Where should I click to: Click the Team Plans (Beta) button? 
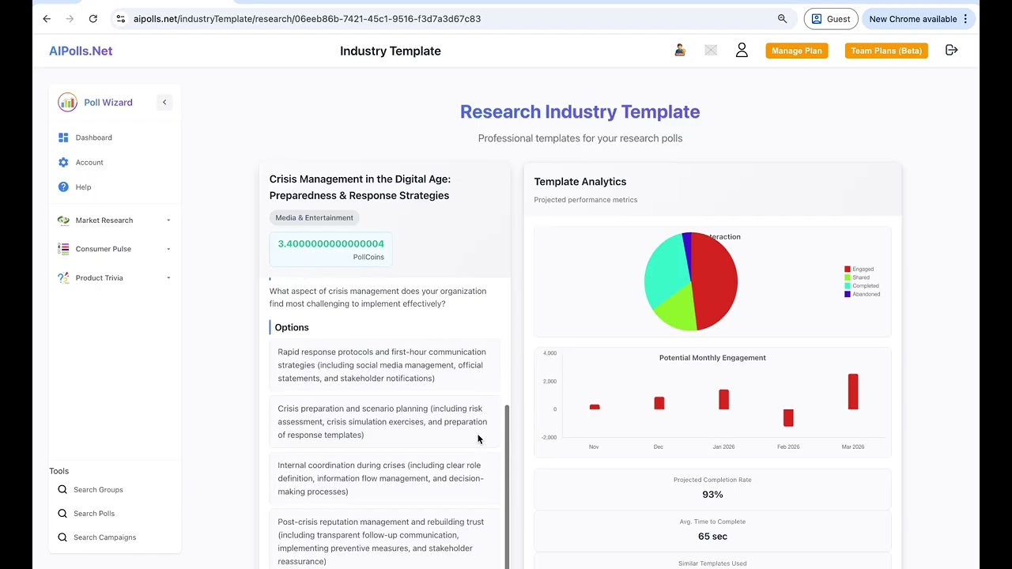point(886,51)
